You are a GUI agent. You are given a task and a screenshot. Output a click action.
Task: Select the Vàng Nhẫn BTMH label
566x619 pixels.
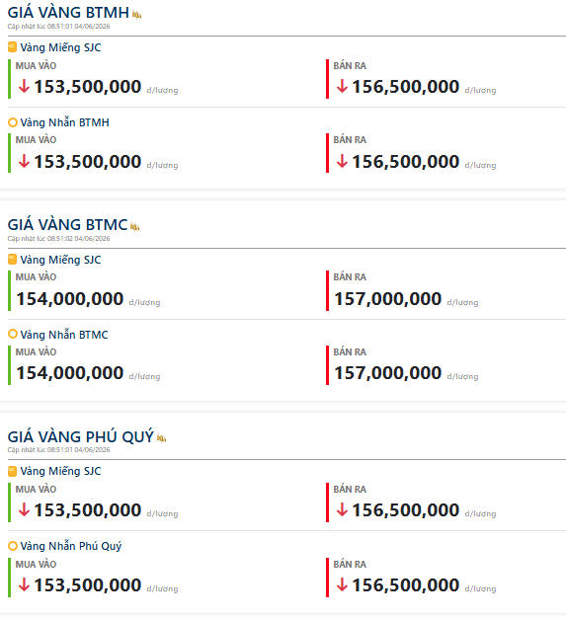pyautogui.click(x=65, y=122)
